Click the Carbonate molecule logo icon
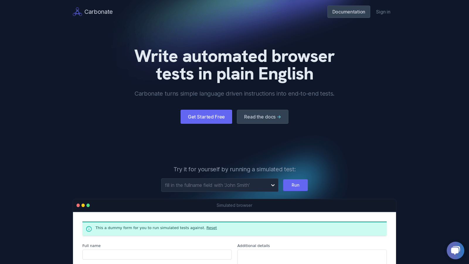This screenshot has height=264, width=469. coord(77,12)
